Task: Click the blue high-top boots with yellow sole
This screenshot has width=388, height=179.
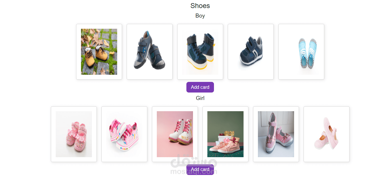Action: pyautogui.click(x=200, y=52)
